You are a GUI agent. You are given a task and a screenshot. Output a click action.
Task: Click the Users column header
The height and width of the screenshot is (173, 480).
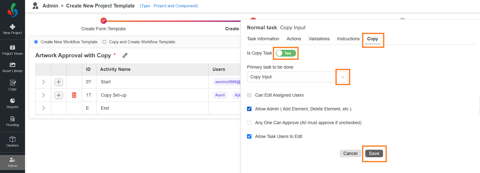(219, 69)
